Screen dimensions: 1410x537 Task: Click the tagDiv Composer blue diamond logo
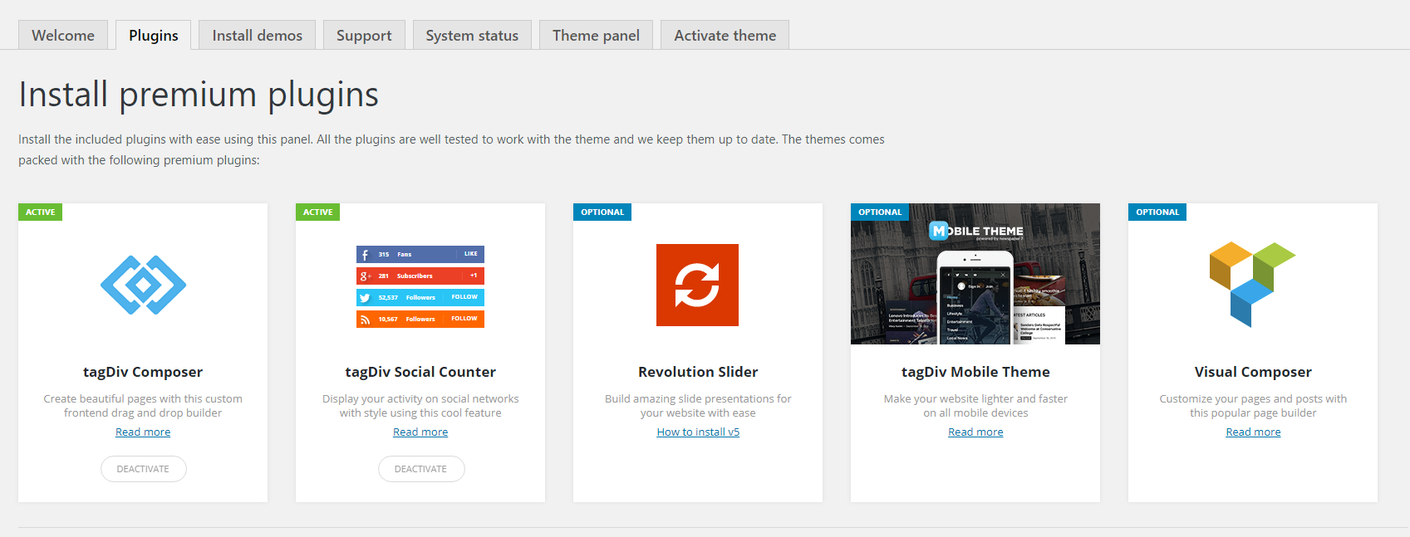(143, 285)
